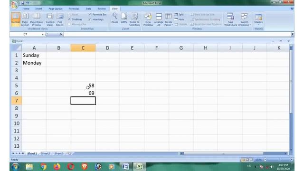Select Normal view in status bar
Screen dimensions: 304x171
(243, 160)
